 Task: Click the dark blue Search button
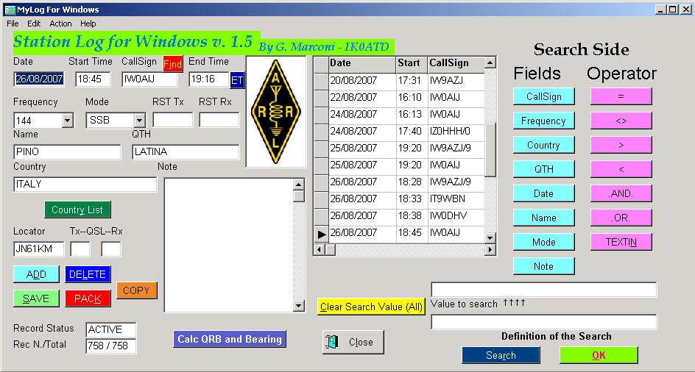point(501,355)
